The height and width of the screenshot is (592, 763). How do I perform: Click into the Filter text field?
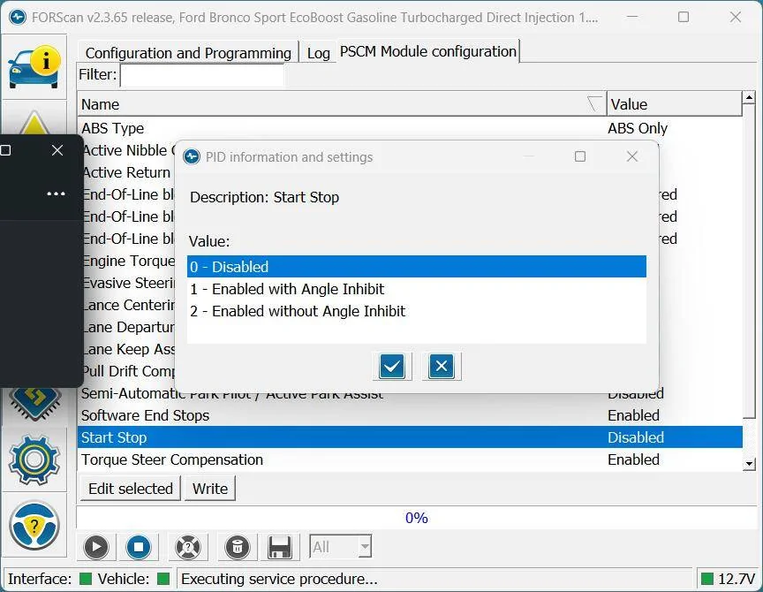pos(202,75)
